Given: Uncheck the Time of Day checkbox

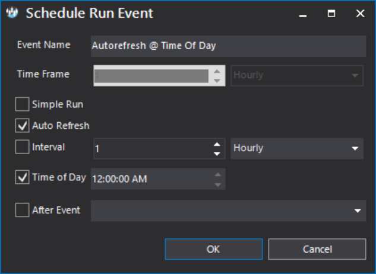Looking at the screenshot, I should tap(22, 177).
